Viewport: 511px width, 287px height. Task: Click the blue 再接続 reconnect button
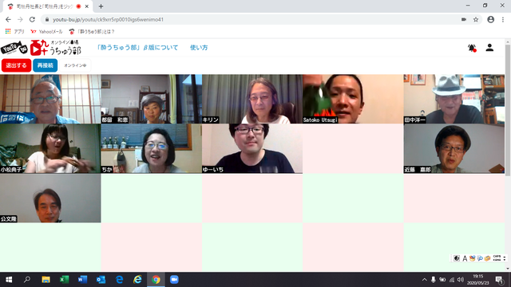point(45,65)
